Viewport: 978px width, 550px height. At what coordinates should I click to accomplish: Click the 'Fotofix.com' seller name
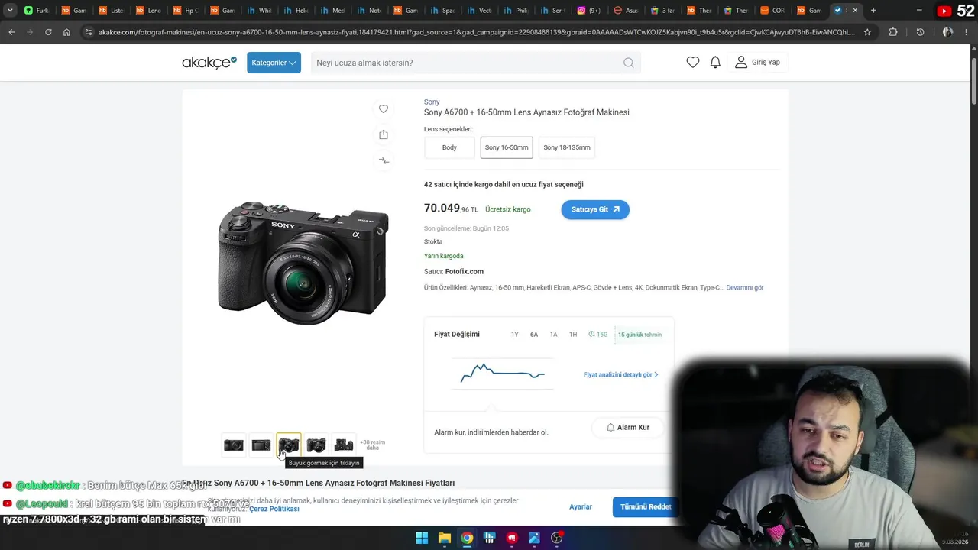click(465, 272)
